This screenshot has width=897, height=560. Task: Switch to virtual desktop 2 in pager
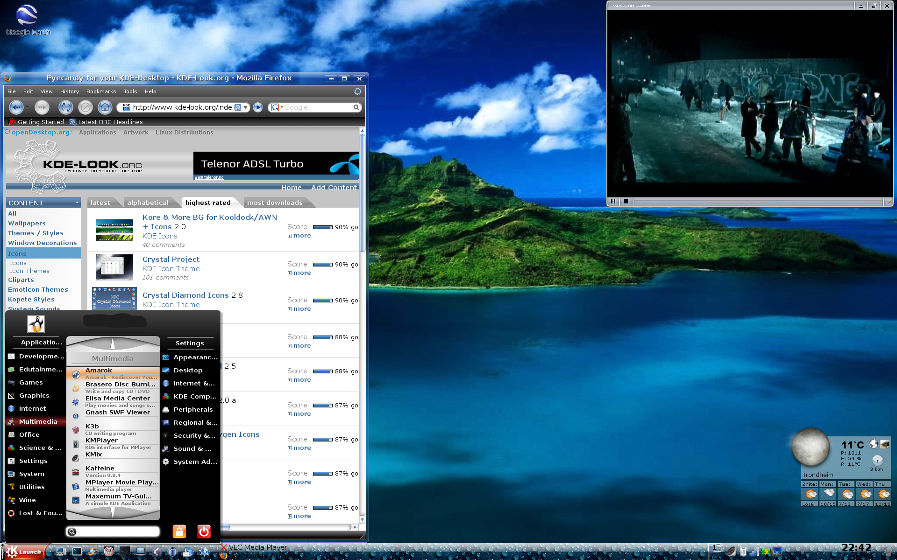click(x=715, y=556)
